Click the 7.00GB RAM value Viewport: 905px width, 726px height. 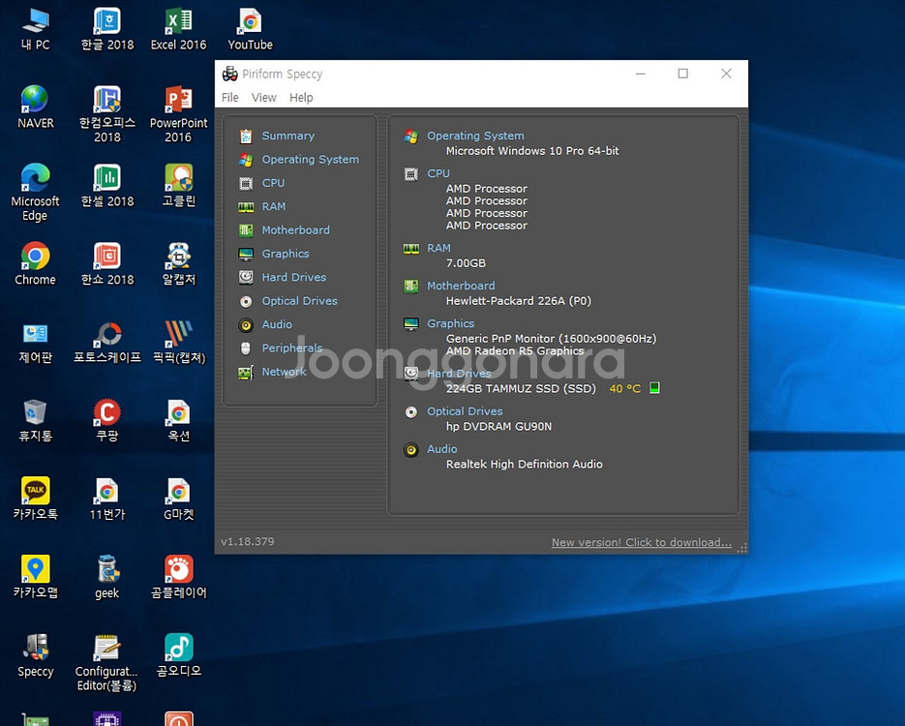click(466, 263)
